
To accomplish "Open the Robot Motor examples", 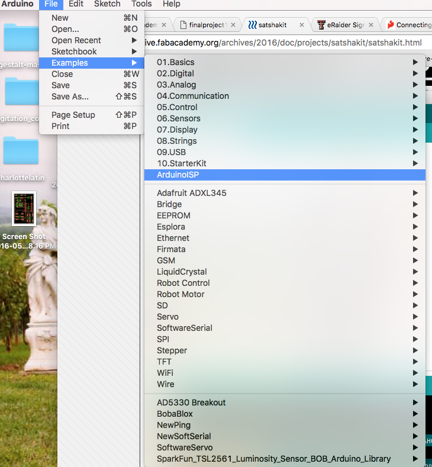I will pos(285,295).
